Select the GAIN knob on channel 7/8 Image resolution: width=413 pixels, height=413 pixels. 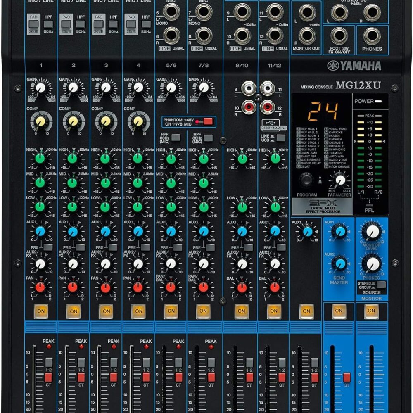pyautogui.click(x=204, y=88)
